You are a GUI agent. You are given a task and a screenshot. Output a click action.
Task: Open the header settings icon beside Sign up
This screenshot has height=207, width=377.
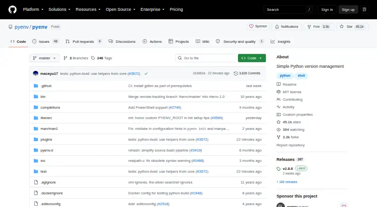[364, 9]
